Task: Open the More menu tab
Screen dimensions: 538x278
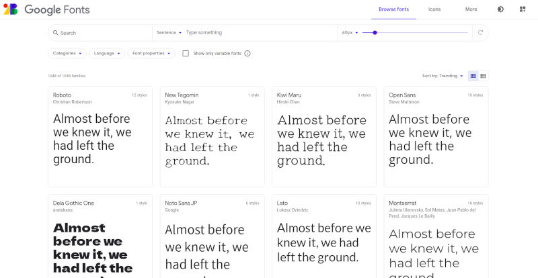Action: (471, 9)
